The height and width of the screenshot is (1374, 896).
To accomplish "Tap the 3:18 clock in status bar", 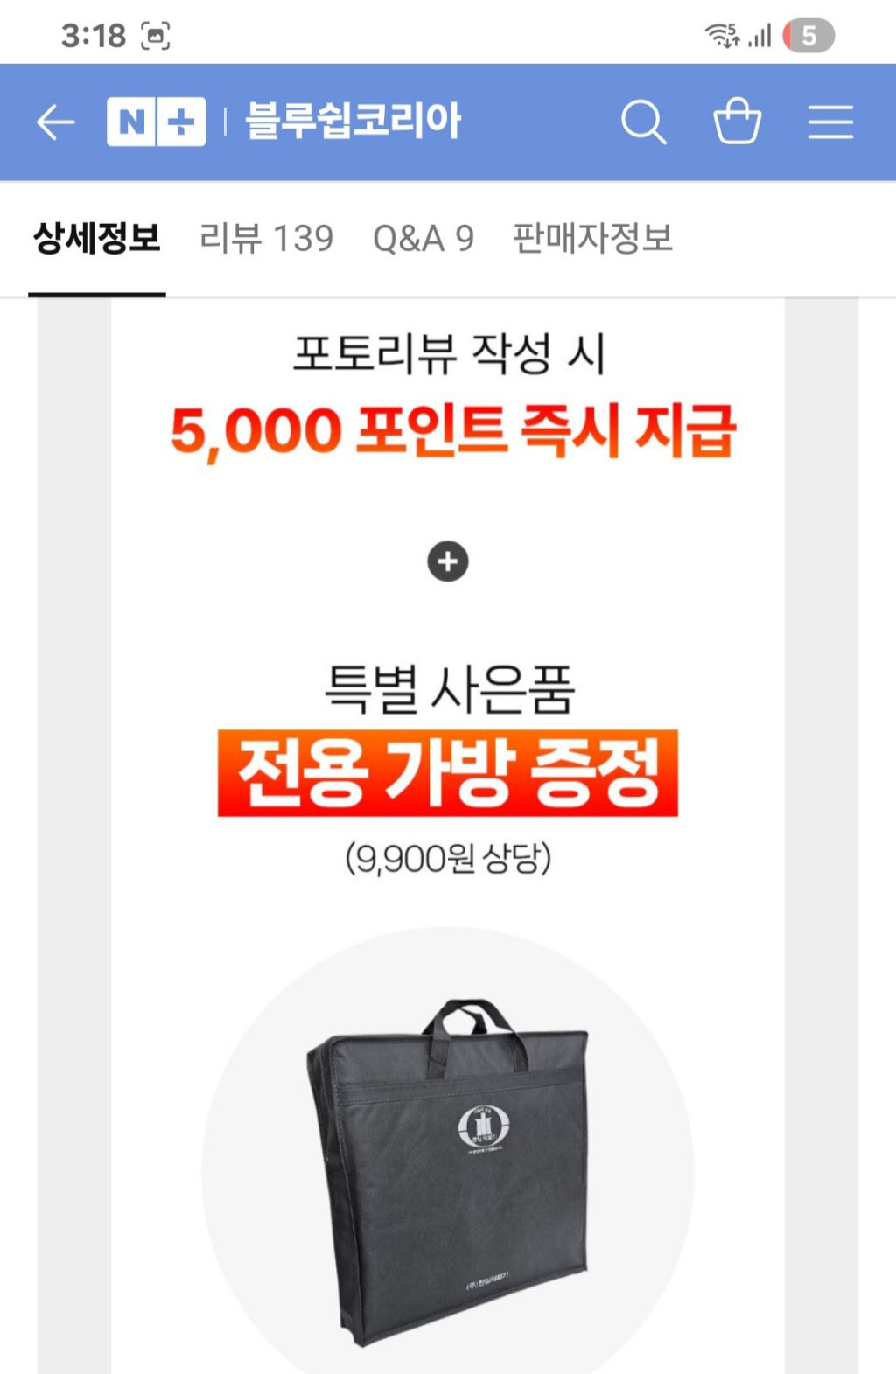I will [x=94, y=36].
